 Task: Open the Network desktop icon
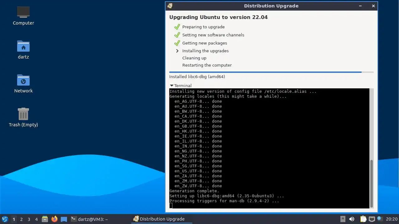(x=23, y=84)
